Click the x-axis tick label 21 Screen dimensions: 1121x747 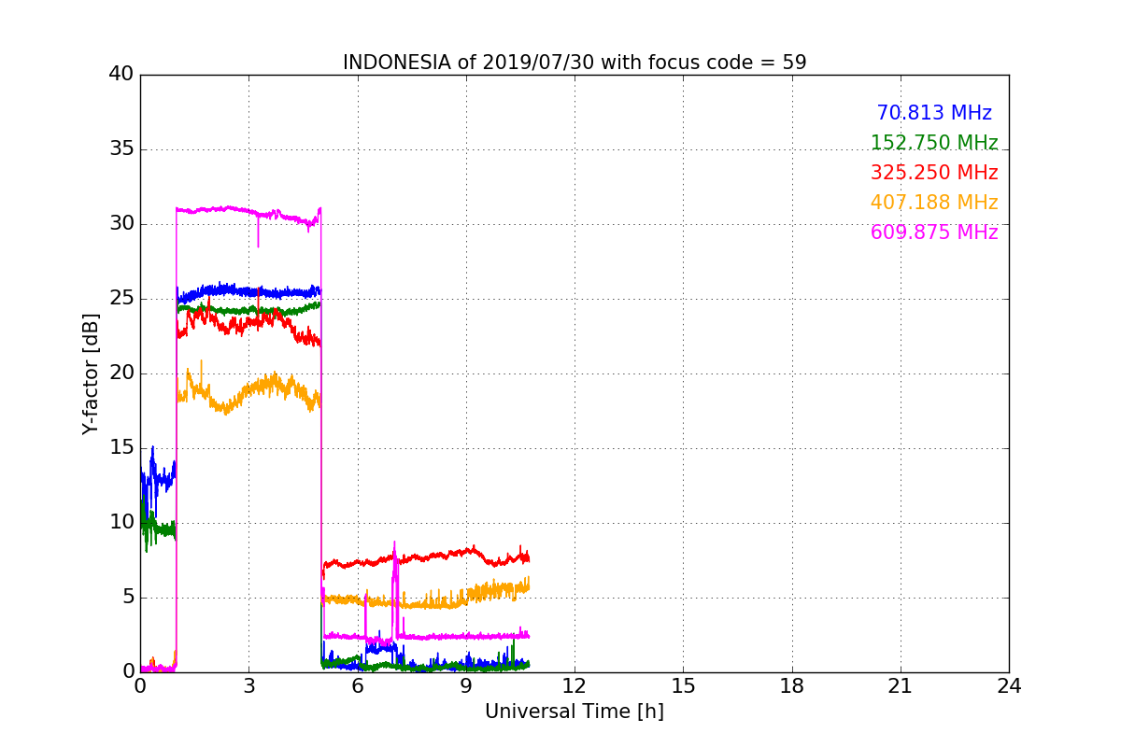pos(901,686)
